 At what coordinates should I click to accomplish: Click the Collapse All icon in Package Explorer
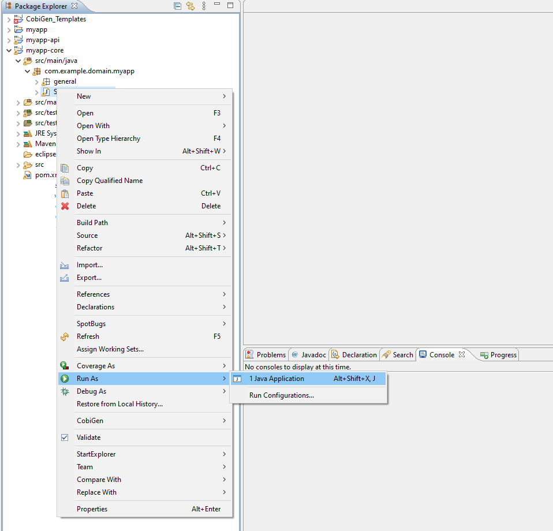(177, 6)
